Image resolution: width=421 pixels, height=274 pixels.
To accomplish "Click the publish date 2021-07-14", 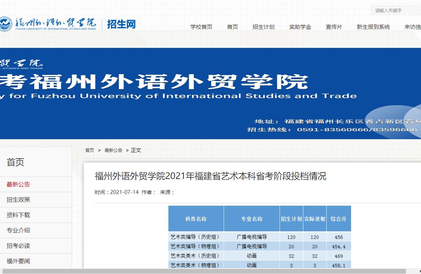I will (x=124, y=192).
